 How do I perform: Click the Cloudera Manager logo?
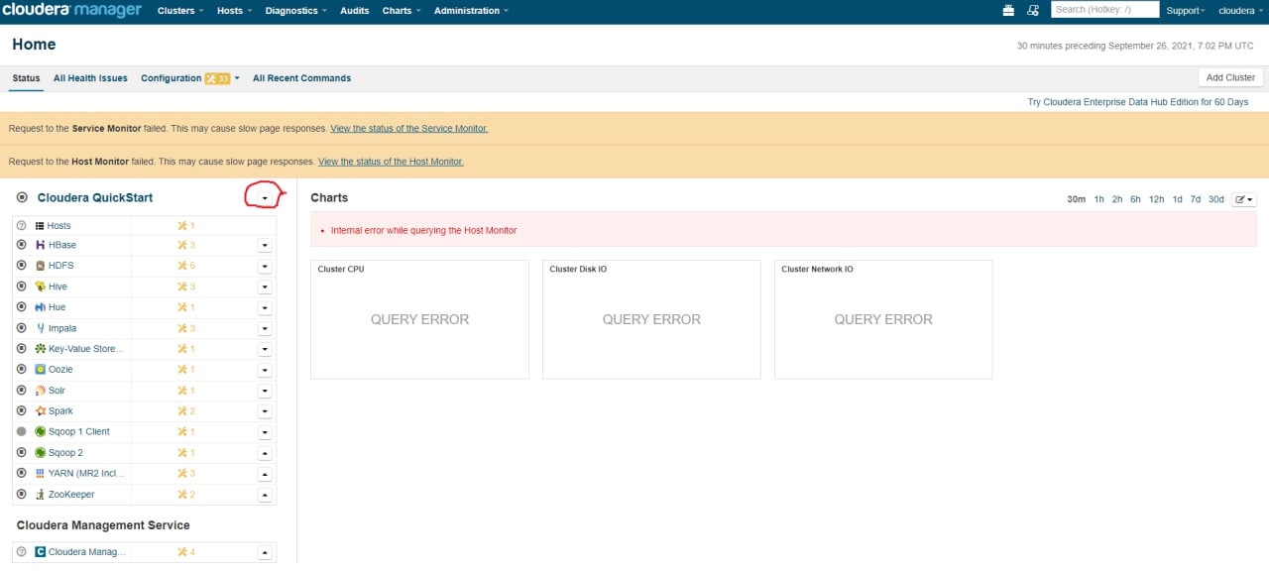[x=71, y=10]
